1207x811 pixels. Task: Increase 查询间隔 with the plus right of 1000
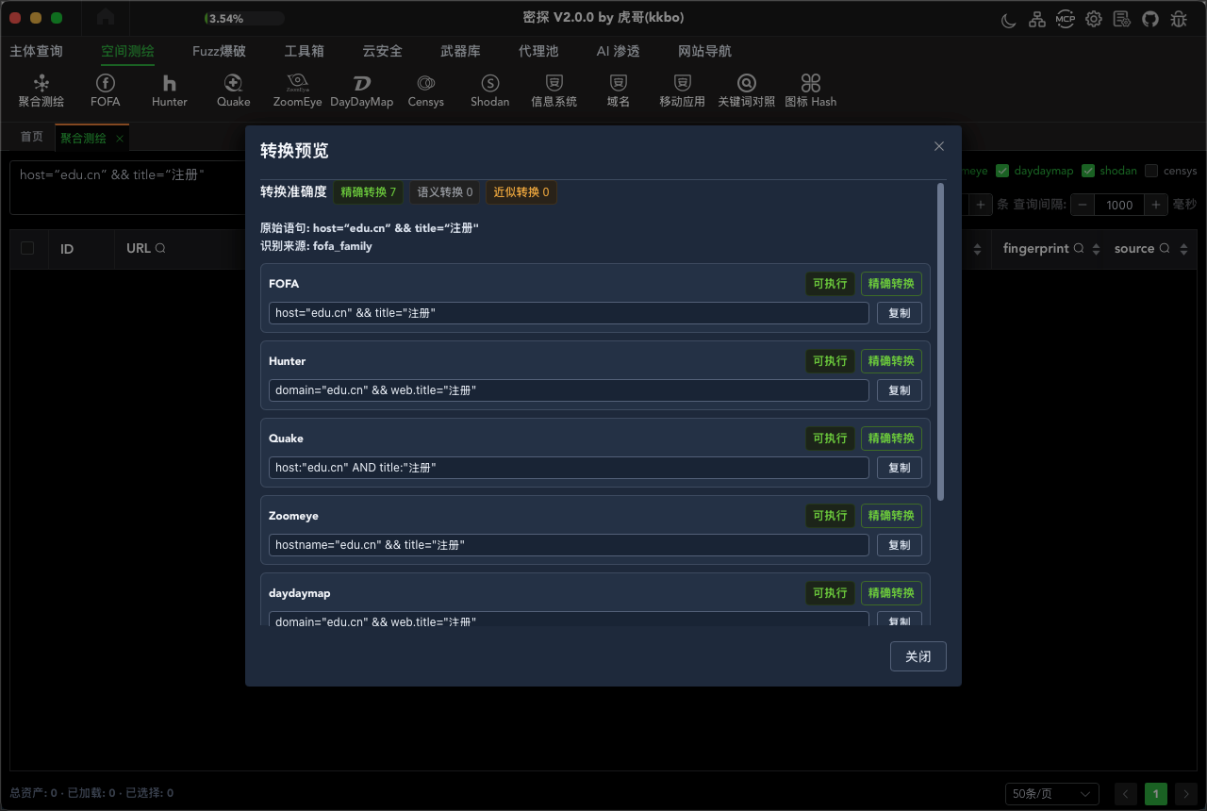click(x=1156, y=205)
